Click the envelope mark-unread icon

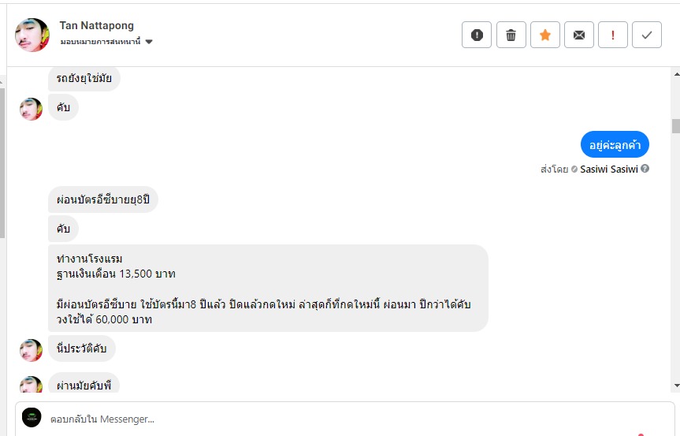click(579, 35)
